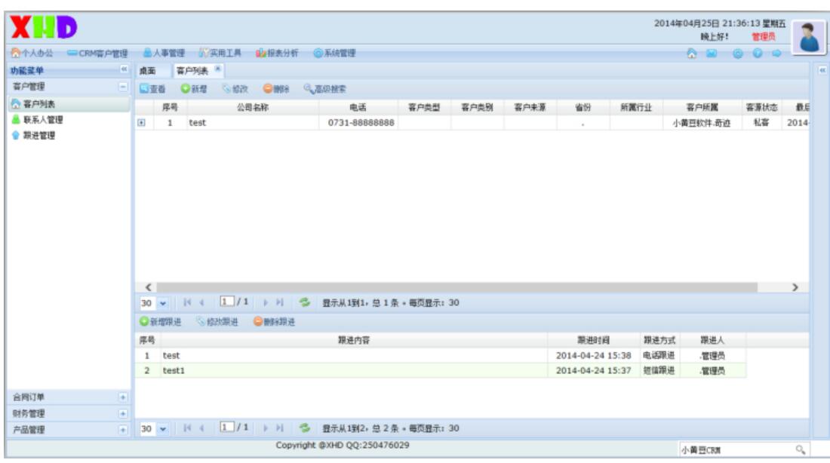
Task: Click the refresh icon in the follow-up pager
Action: (305, 428)
